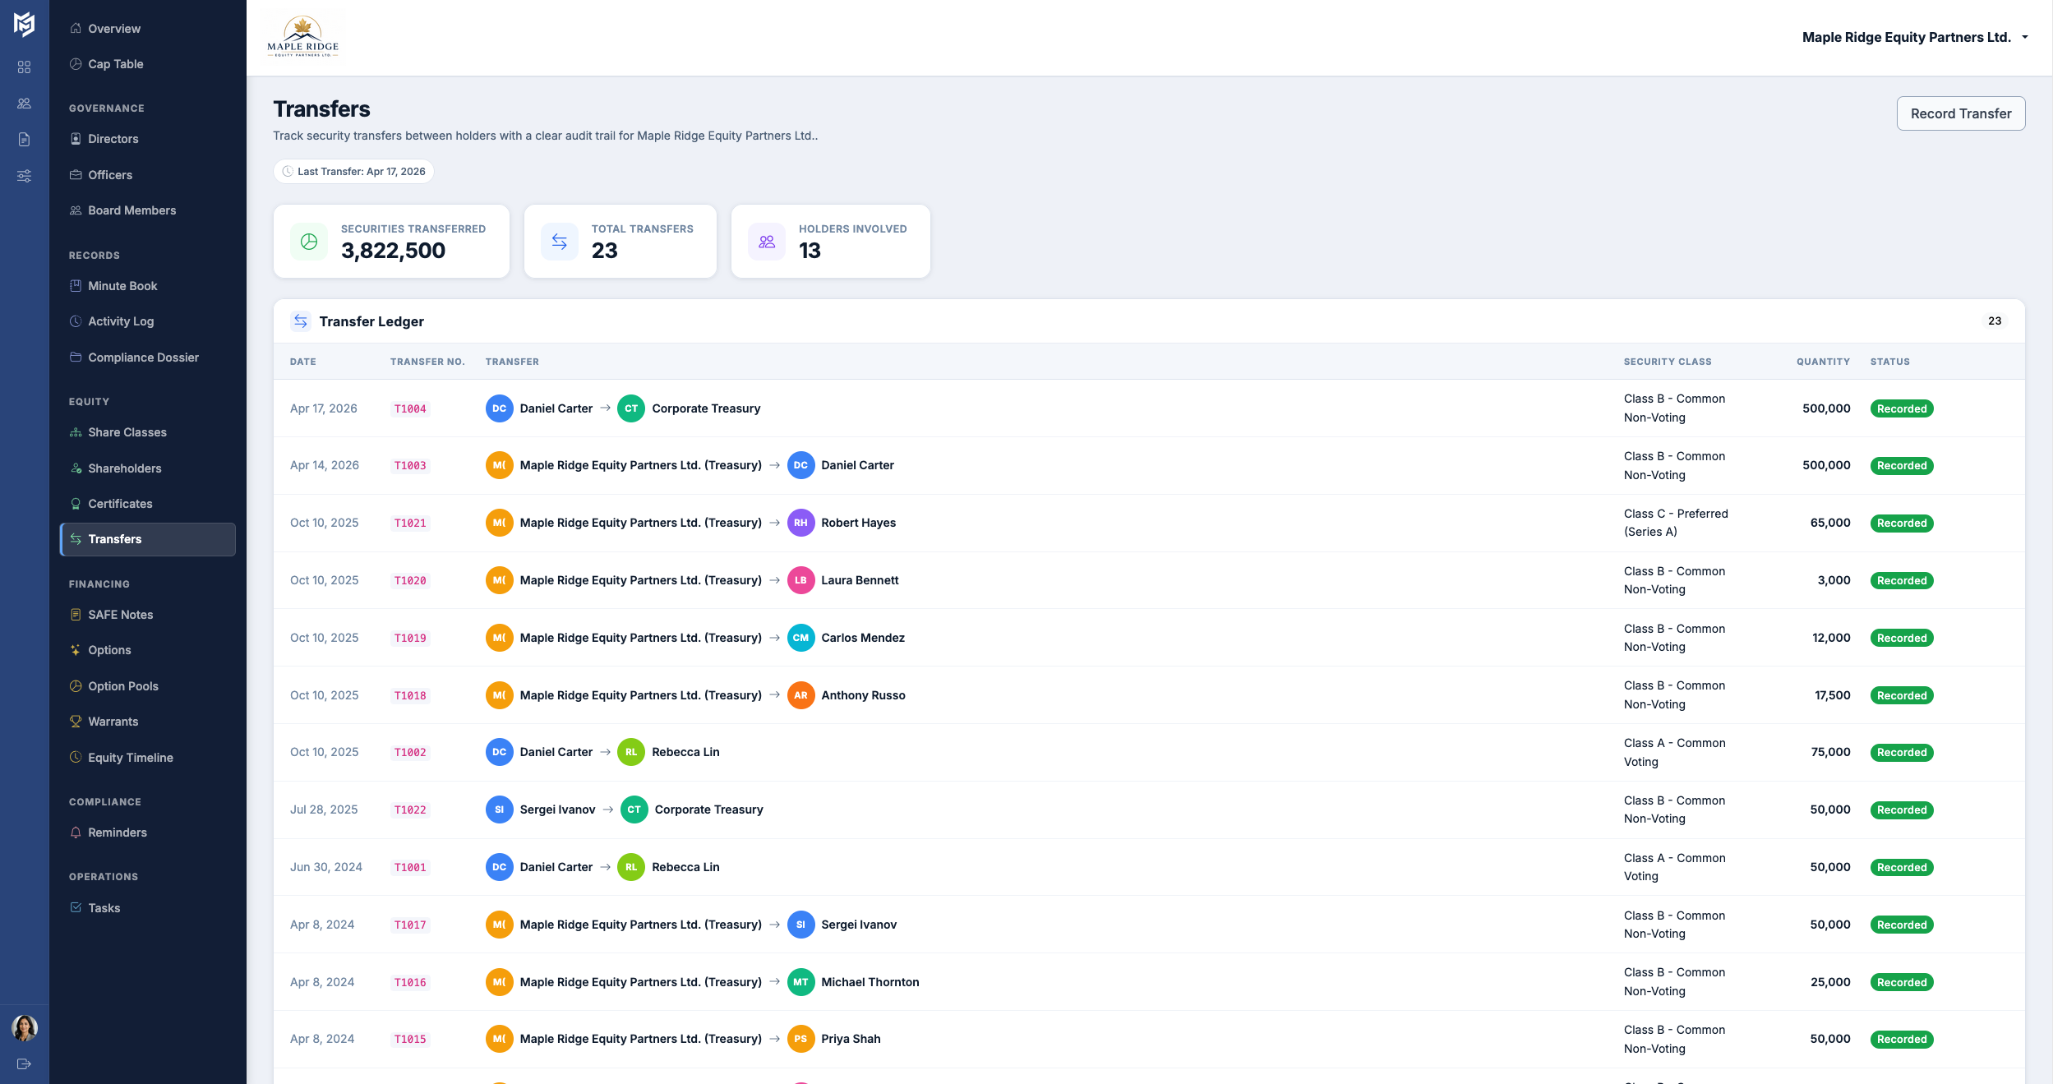
Task: Click the Recorded status pill on T1002
Action: (x=1902, y=752)
